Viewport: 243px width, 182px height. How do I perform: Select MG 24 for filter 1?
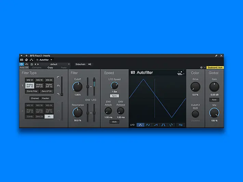tap(49, 80)
